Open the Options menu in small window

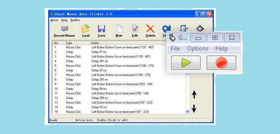[198, 49]
